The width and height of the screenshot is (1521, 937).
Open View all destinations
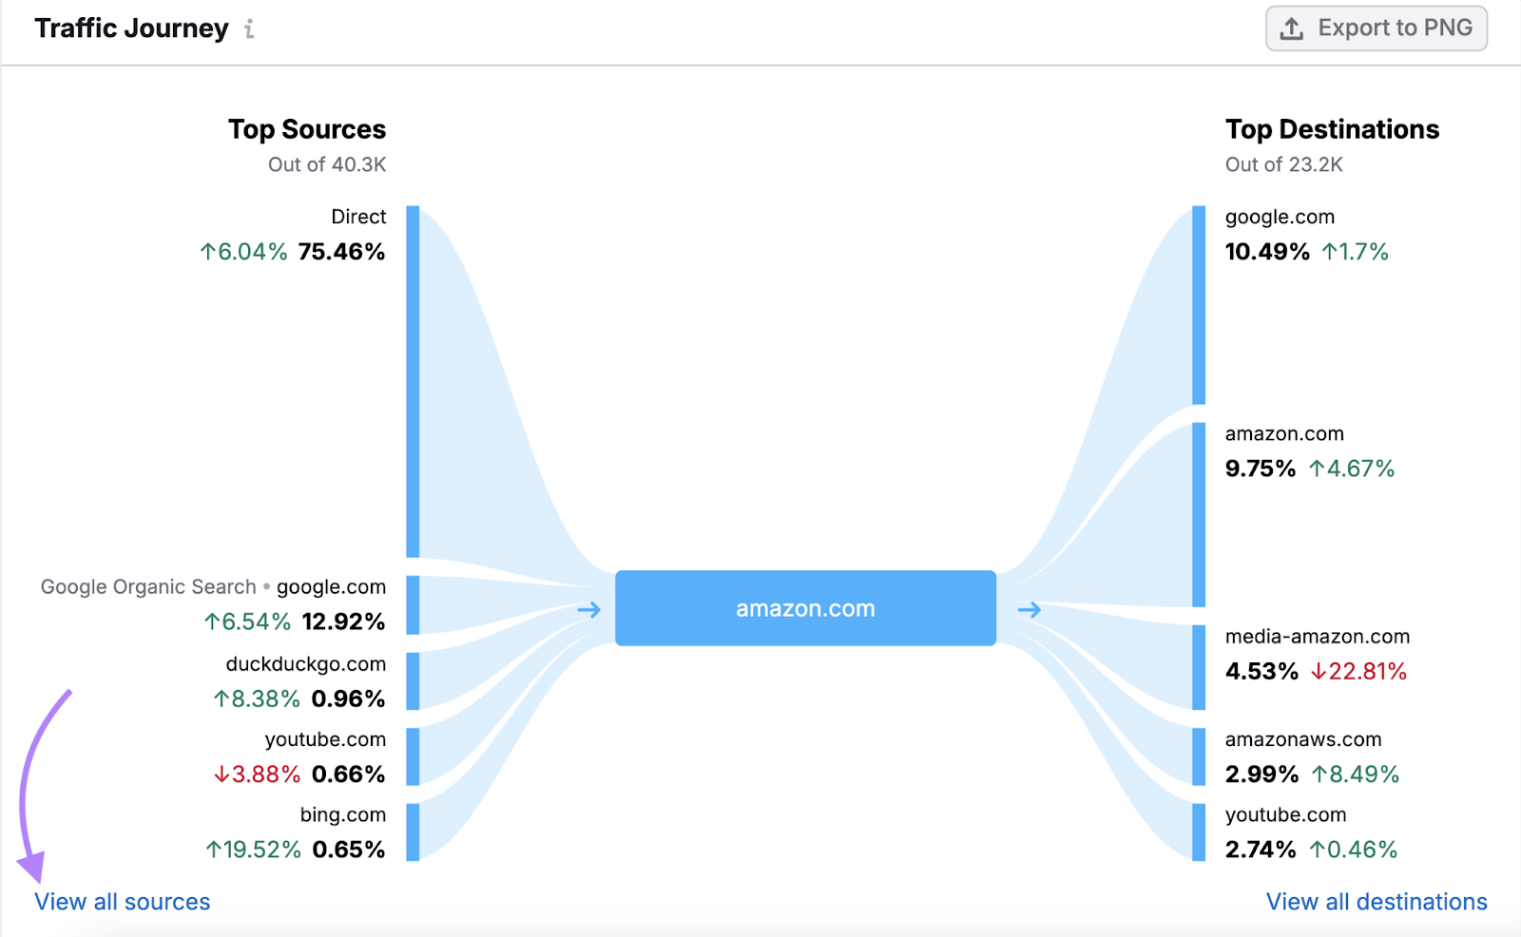[1376, 901]
